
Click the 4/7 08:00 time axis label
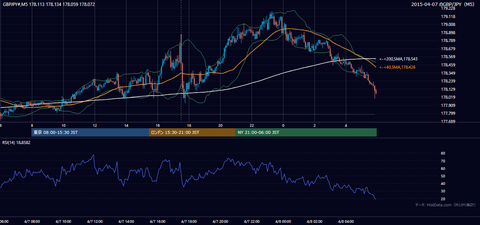click(x=31, y=221)
